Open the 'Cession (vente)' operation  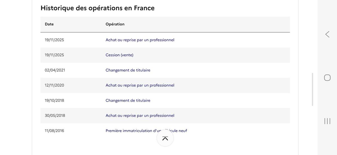[119, 55]
